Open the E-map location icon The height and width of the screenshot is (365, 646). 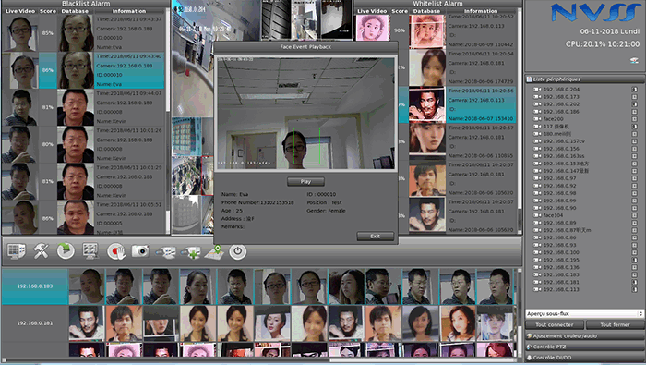pos(214,252)
